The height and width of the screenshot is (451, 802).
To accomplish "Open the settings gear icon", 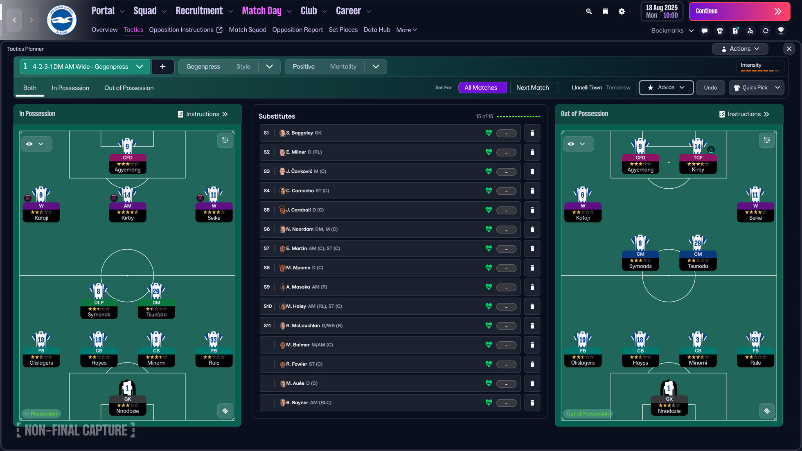I will click(622, 11).
